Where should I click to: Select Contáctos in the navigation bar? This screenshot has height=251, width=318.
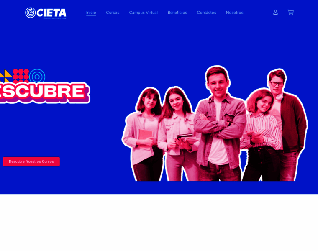click(x=206, y=13)
